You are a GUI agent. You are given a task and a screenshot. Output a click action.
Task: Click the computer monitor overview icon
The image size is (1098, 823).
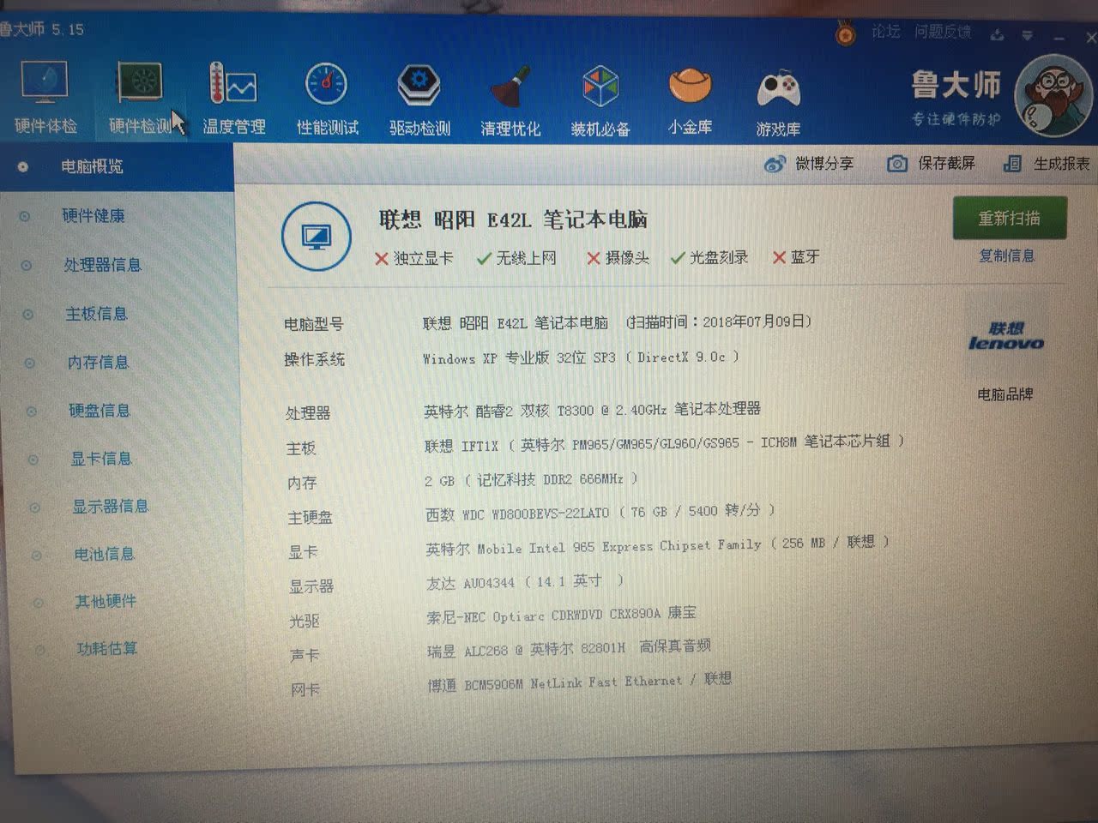coord(316,236)
